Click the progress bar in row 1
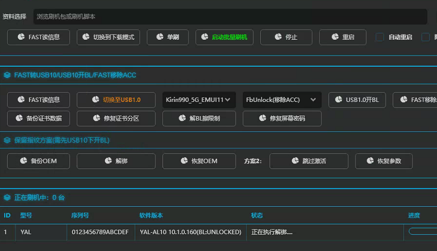Screen dimensions: 437x251 pos(423,232)
